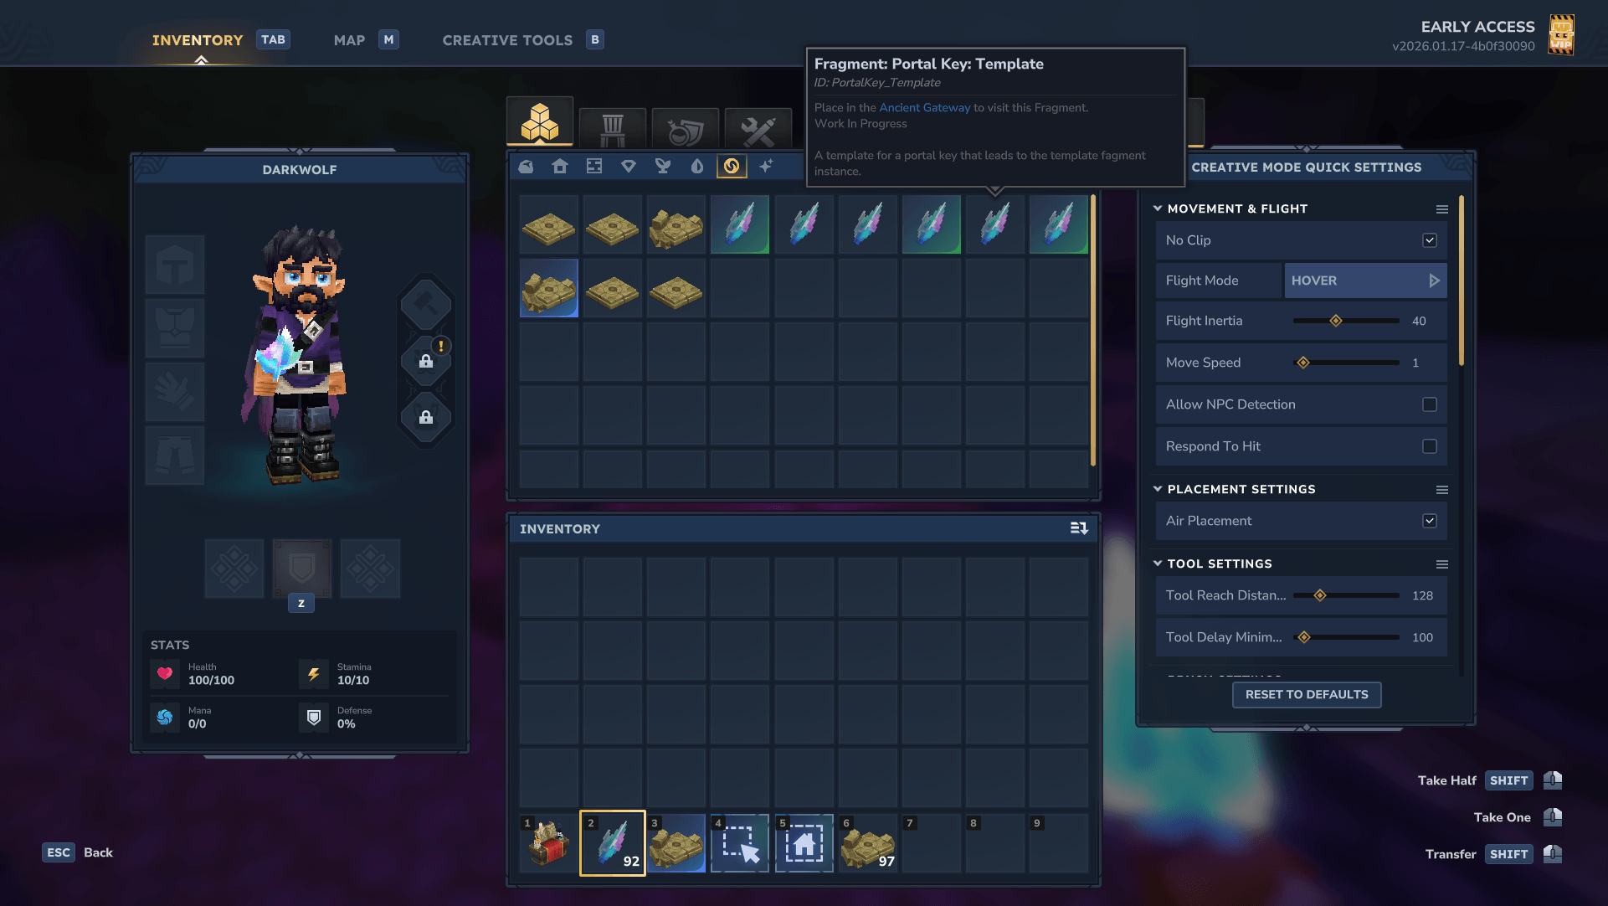Open the wrench and pencil tools tab
This screenshot has height=906, width=1608.
758,129
